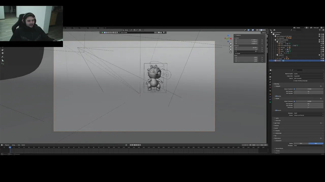Open the Tool properties tab icon

[270, 73]
